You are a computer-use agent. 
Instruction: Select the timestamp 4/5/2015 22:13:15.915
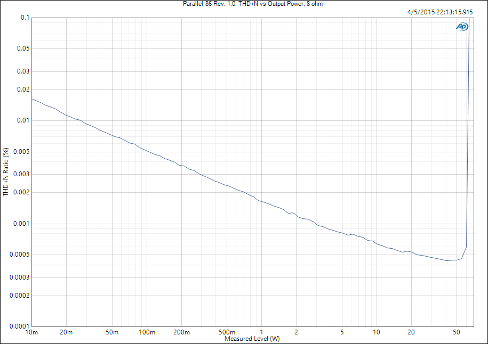440,12
